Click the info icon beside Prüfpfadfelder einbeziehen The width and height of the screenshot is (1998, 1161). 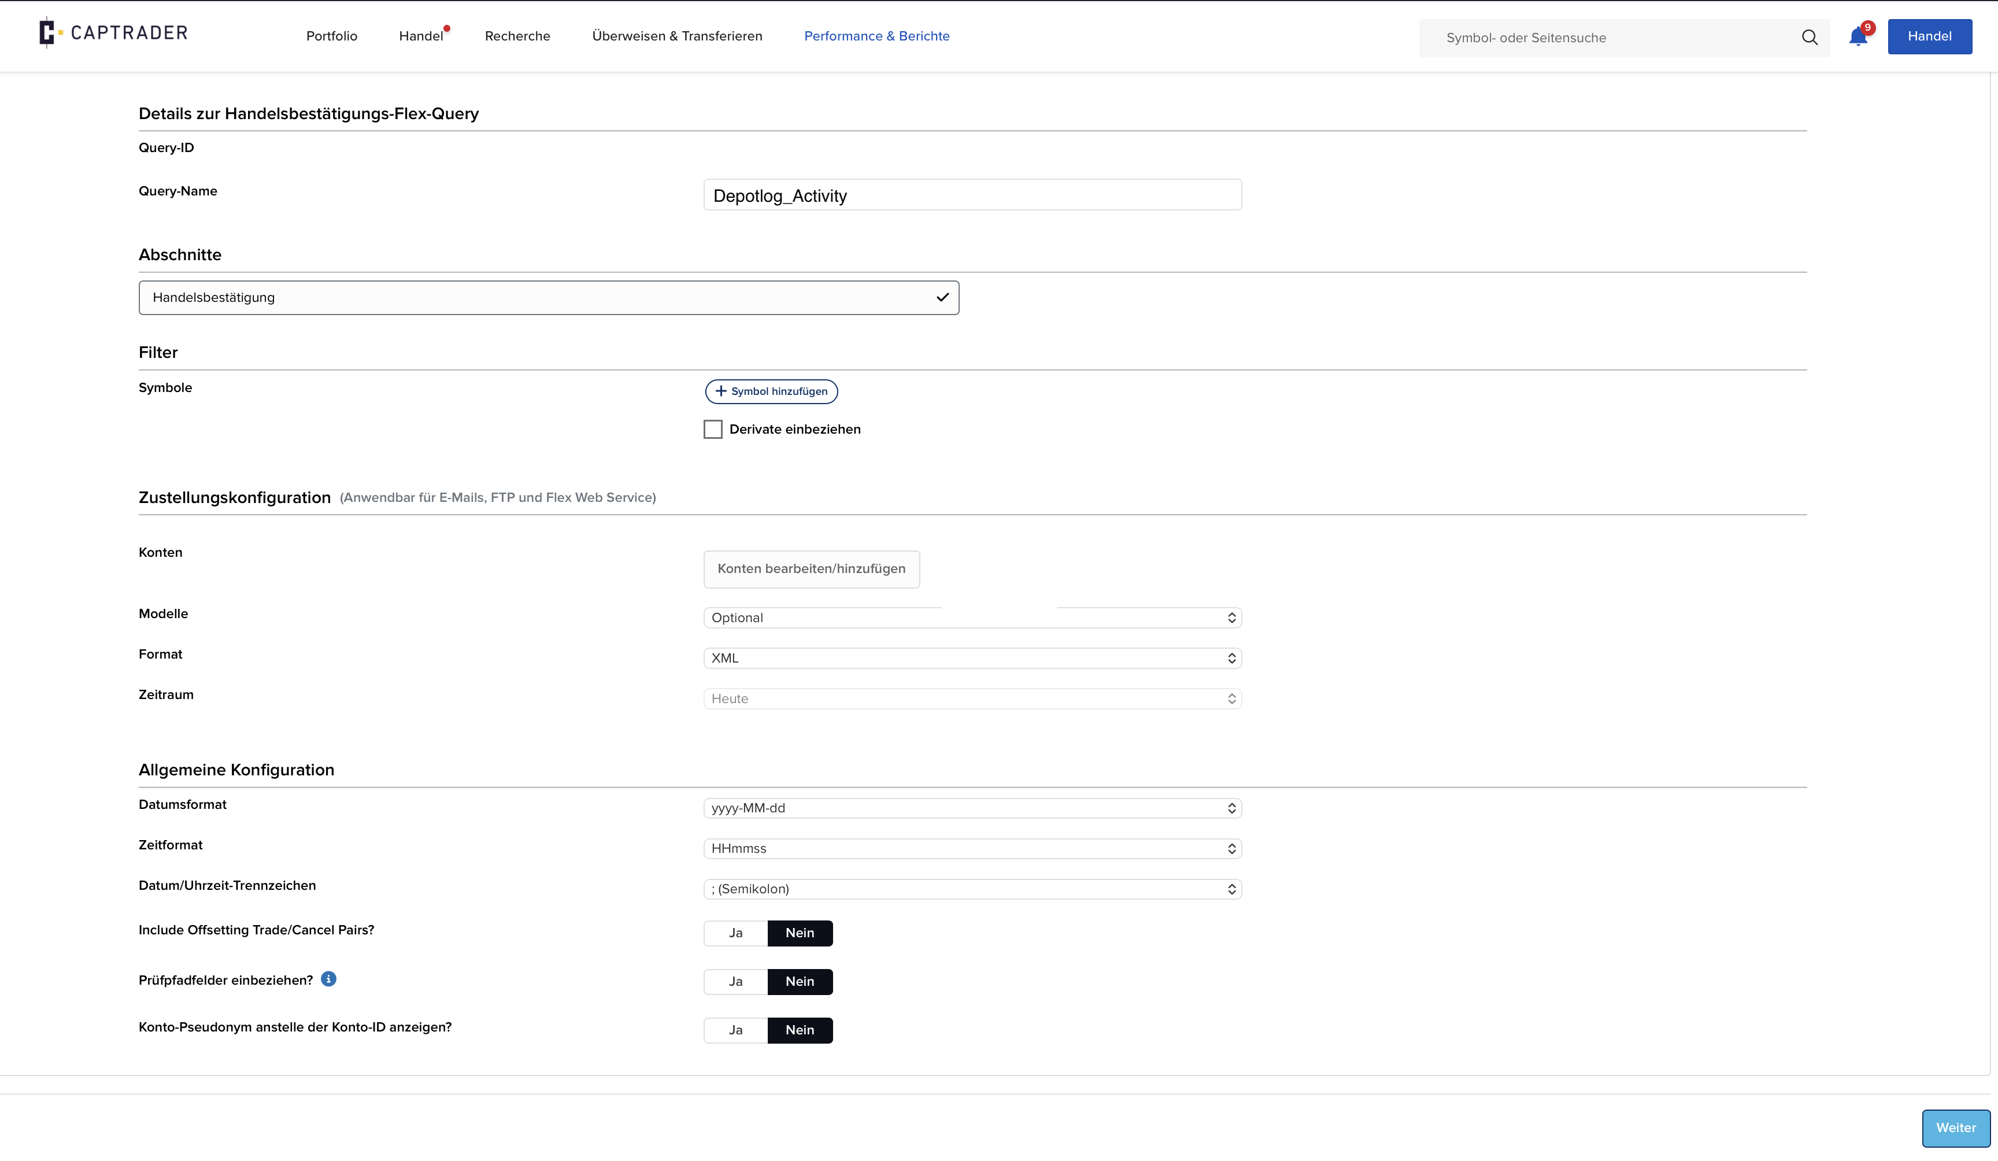[328, 979]
